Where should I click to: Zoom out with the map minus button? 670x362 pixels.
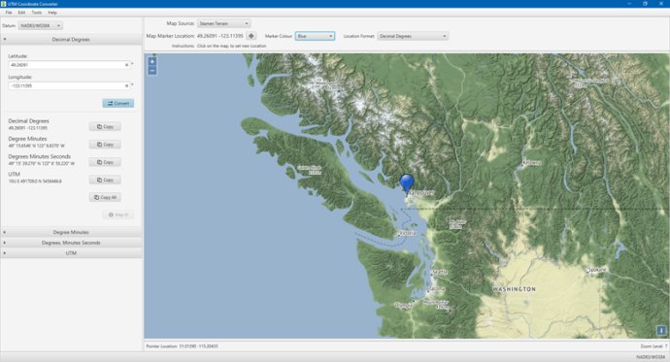[152, 71]
